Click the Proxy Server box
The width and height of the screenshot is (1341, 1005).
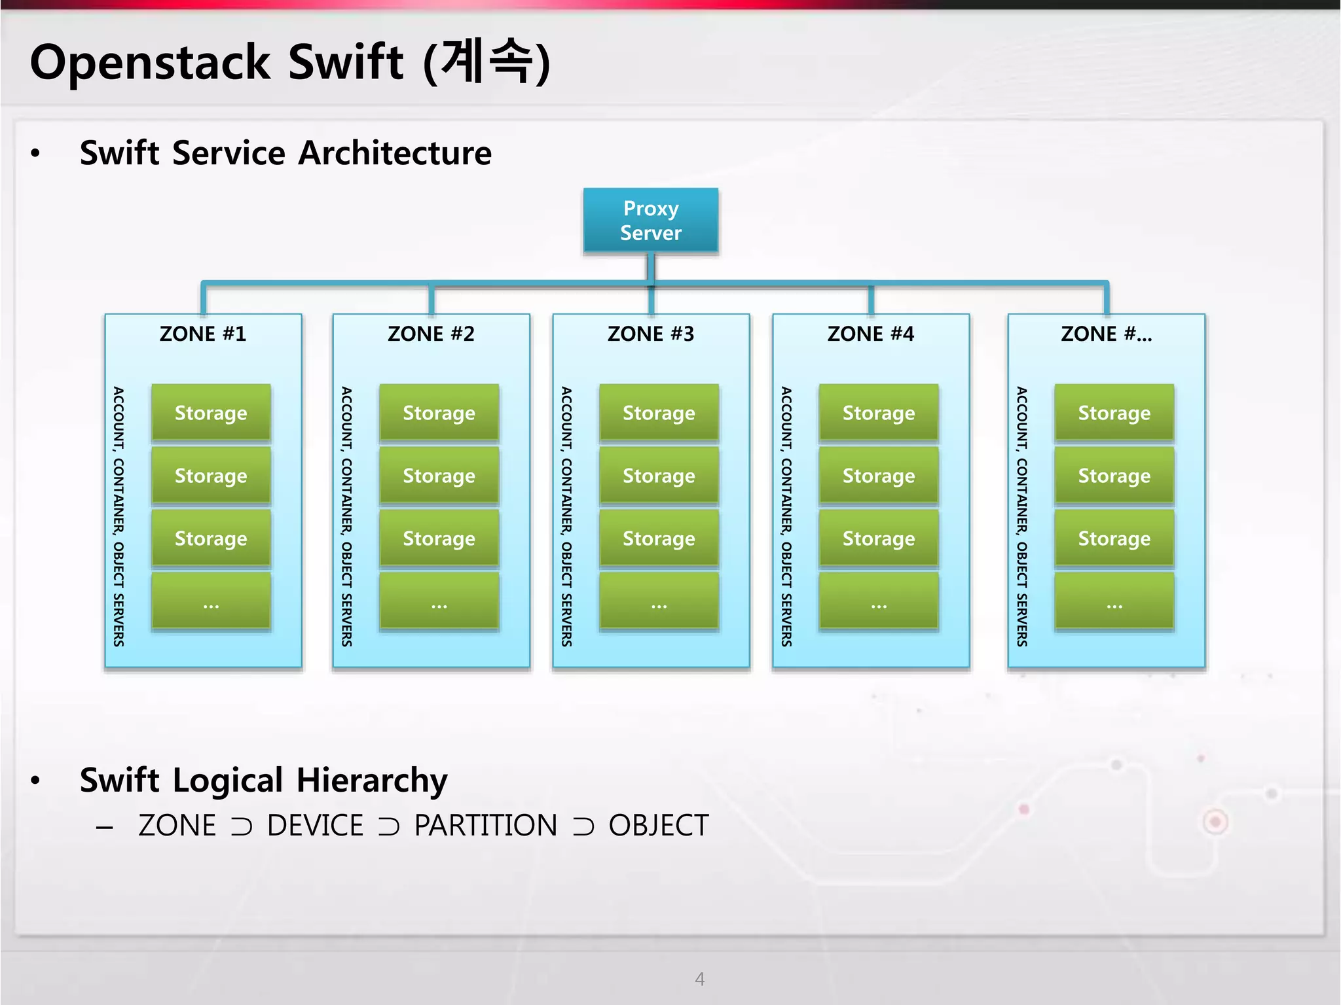pyautogui.click(x=650, y=220)
